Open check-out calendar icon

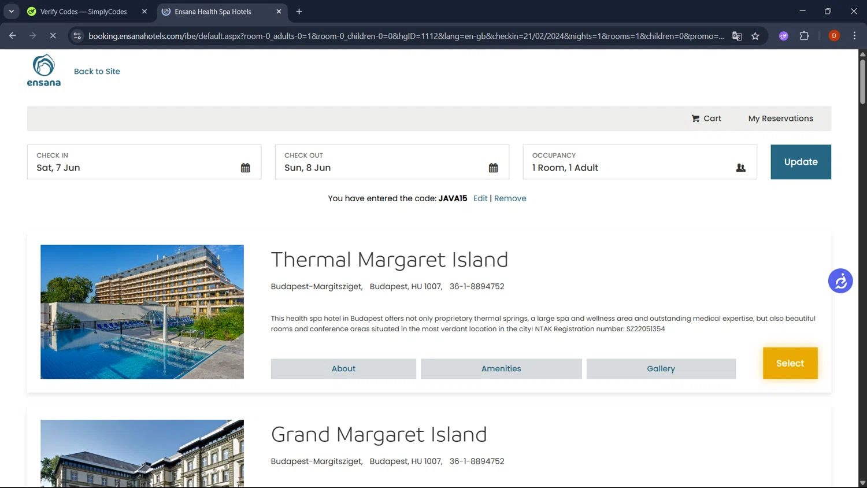pyautogui.click(x=493, y=168)
